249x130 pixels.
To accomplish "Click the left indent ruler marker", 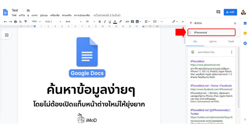I will (34, 26).
